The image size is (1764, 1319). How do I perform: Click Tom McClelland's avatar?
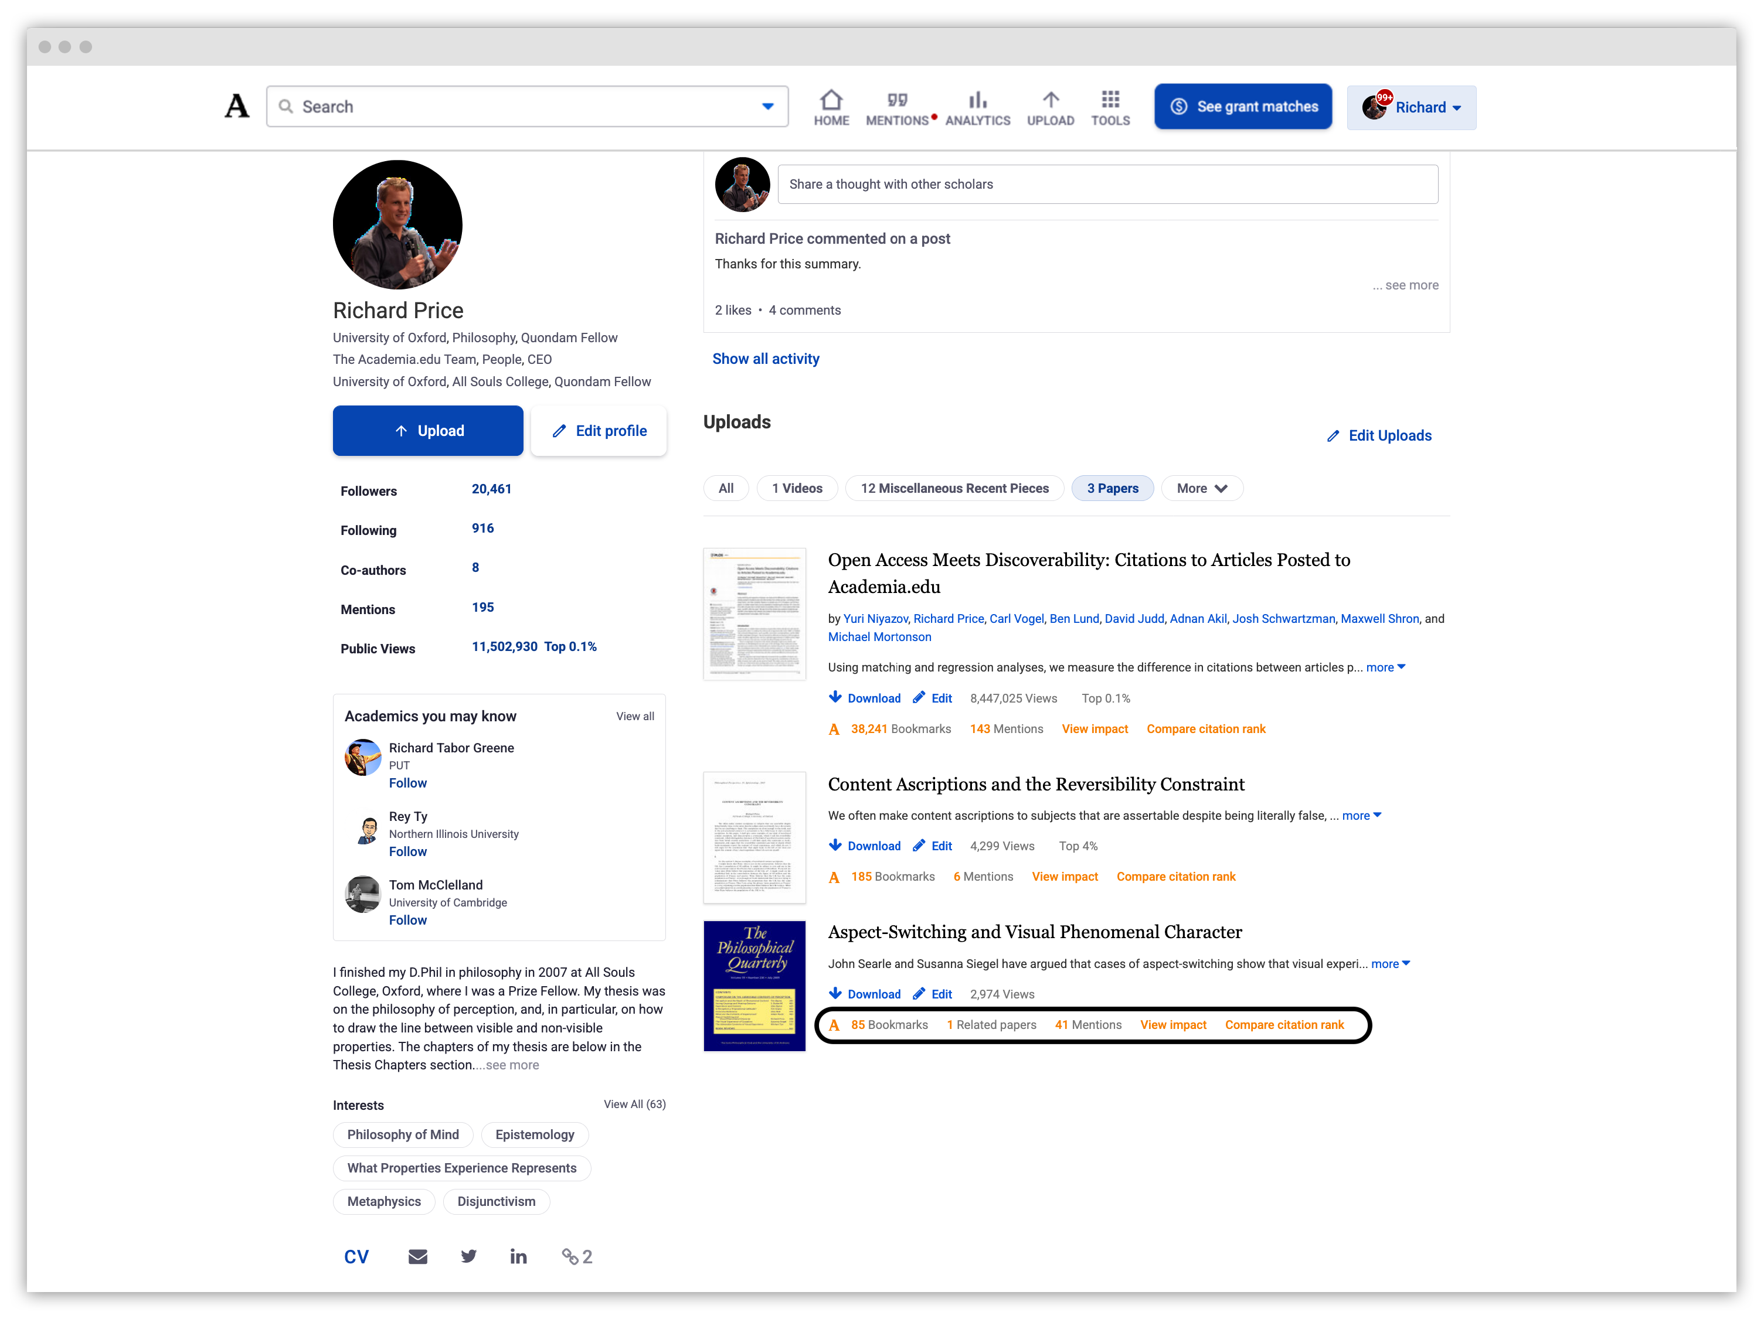coord(362,894)
